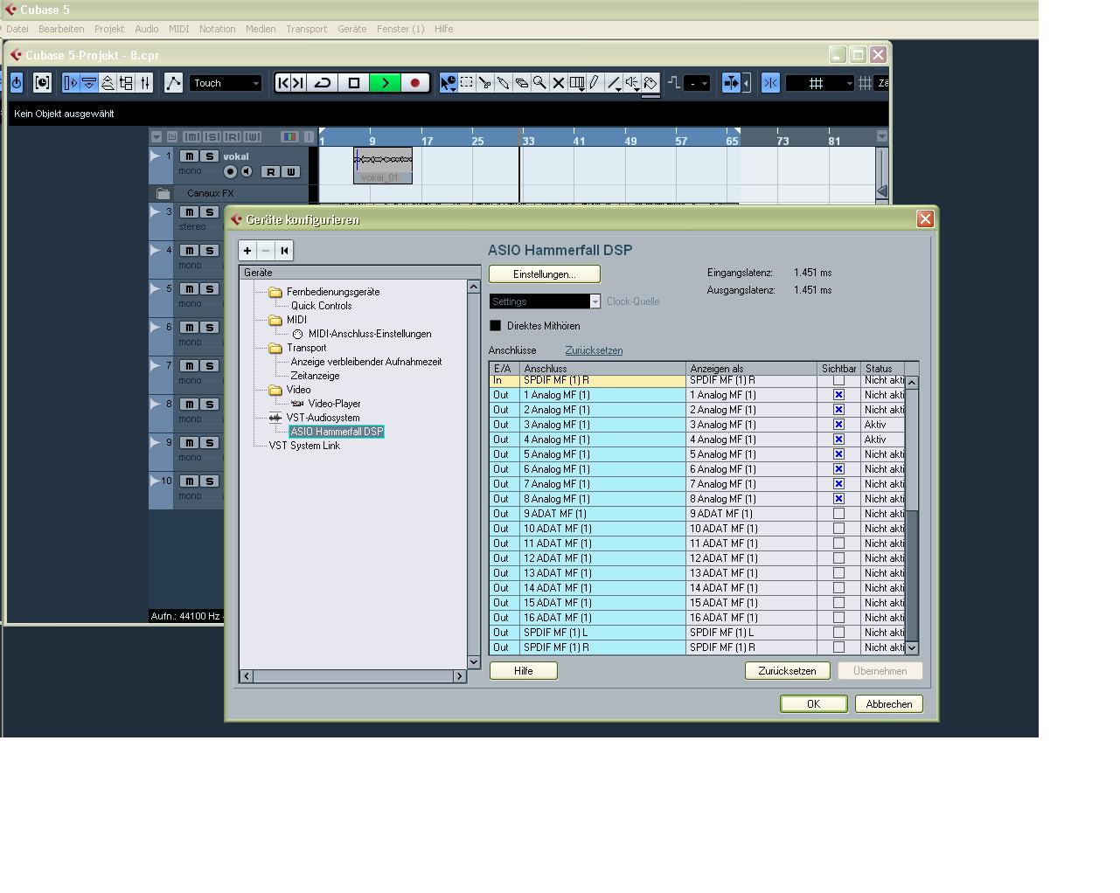This screenshot has height=893, width=1120.
Task: Mute track 1 vokal
Action: coord(189,156)
